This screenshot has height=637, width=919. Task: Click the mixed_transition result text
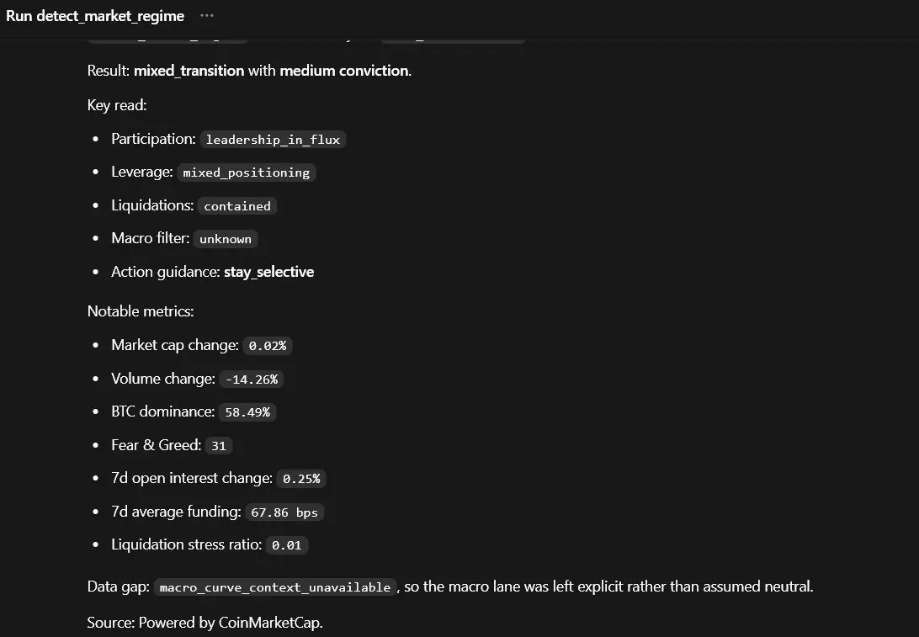coord(189,71)
